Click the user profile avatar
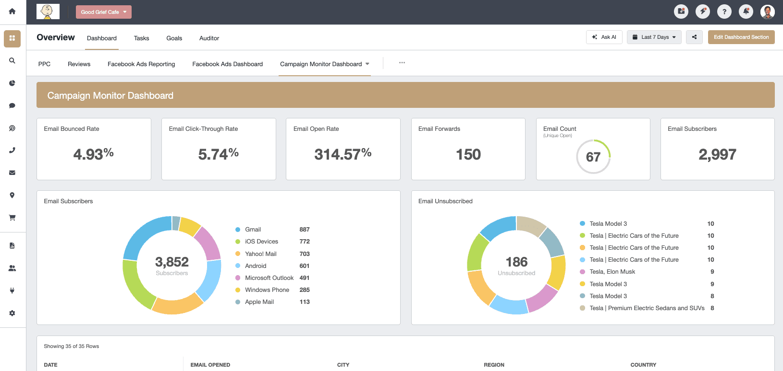 click(767, 12)
